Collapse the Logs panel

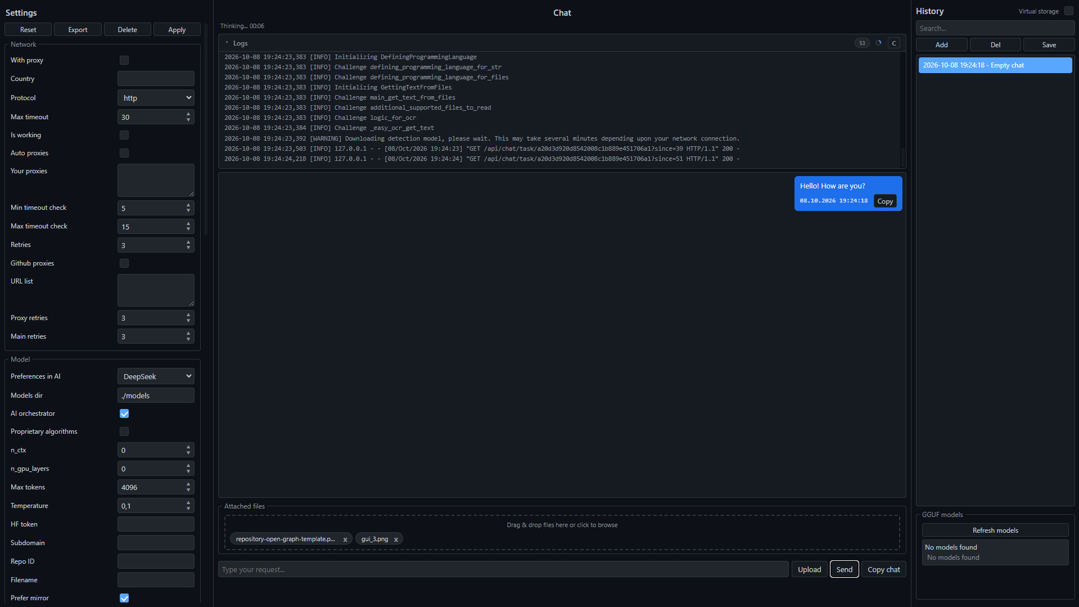click(227, 43)
